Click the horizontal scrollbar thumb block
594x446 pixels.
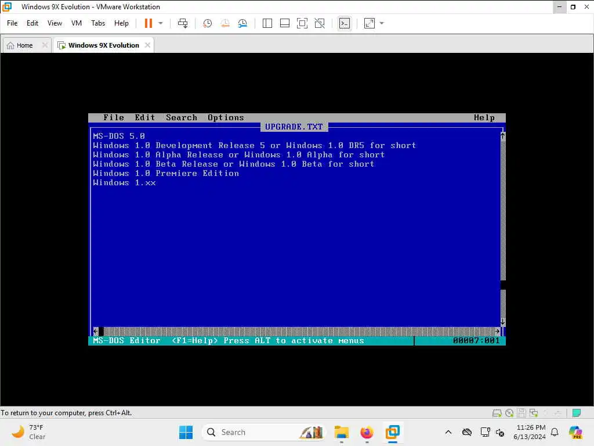tap(101, 331)
